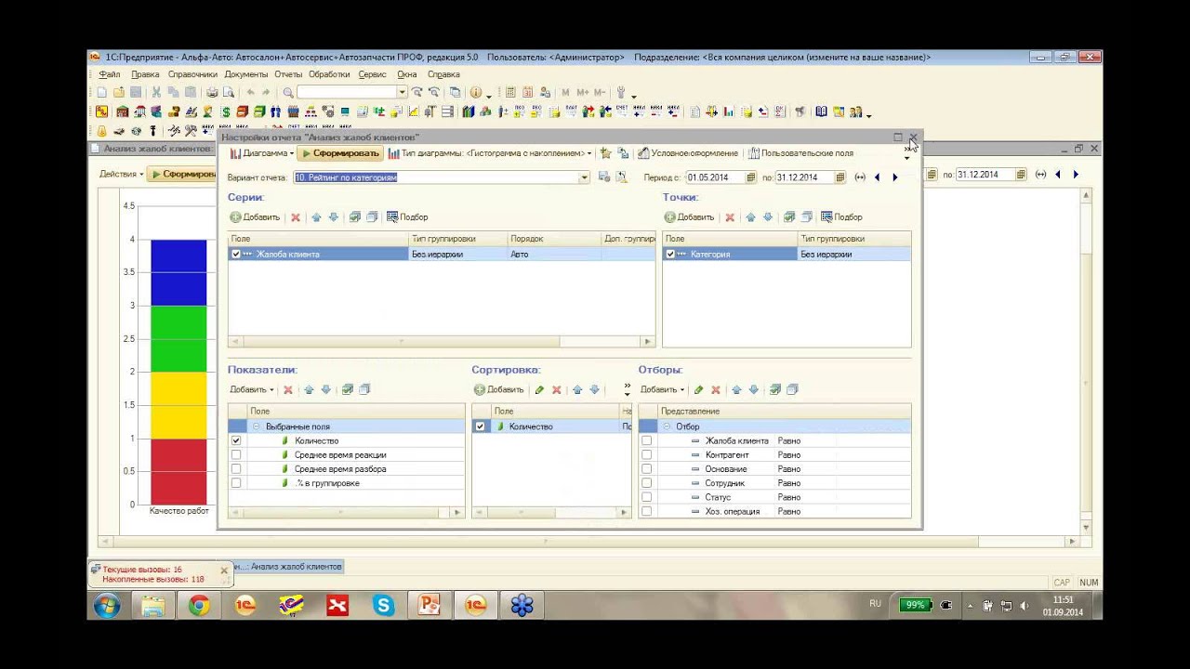Click red segment of chart bar
The height and width of the screenshot is (669, 1190).
(x=178, y=471)
